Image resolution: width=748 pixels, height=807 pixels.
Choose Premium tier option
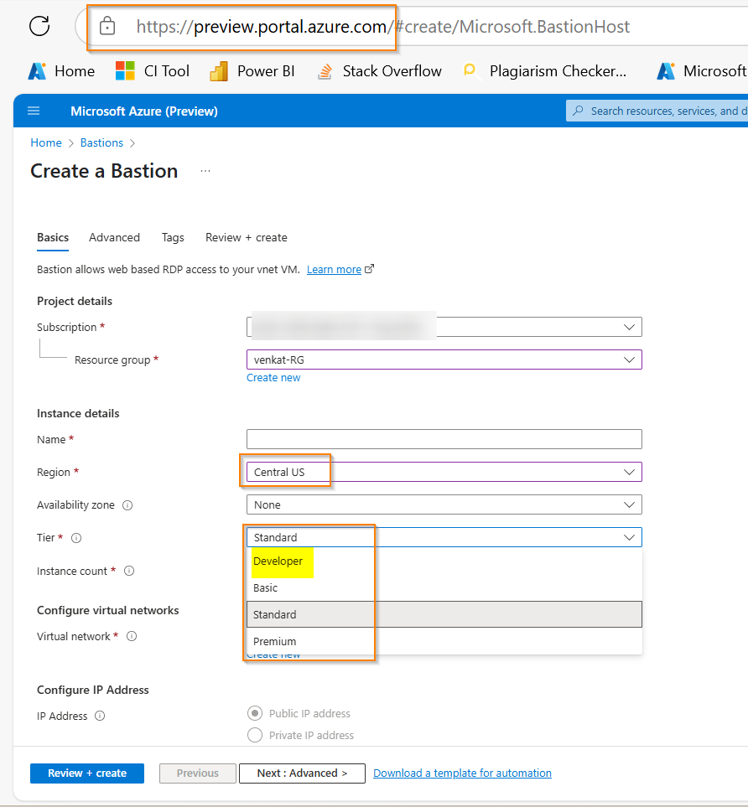444,641
